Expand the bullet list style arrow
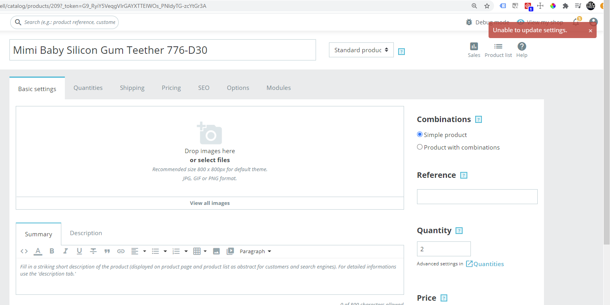Screen dimensions: 610x305 pos(165,251)
